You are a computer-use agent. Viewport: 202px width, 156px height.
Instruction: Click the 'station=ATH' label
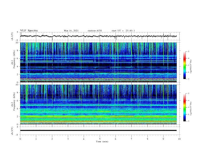coord(95,31)
